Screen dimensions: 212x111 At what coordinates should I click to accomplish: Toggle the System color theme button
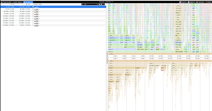click(x=200, y=2)
